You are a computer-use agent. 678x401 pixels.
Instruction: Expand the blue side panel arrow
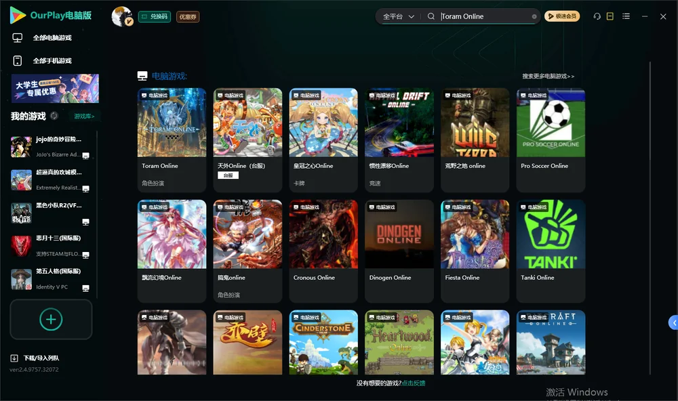[674, 323]
